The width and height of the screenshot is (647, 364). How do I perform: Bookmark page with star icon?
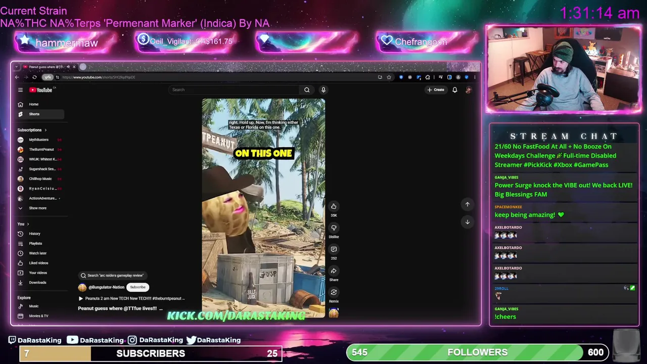click(389, 77)
